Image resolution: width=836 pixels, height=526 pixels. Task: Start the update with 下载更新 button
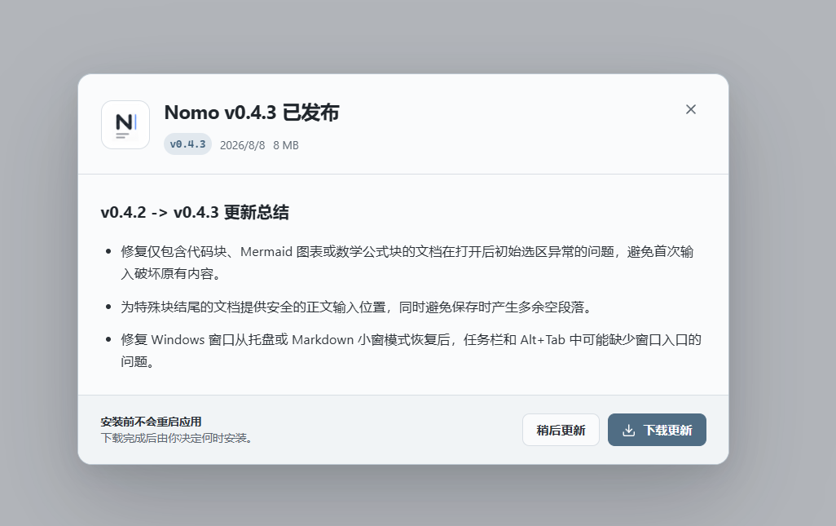657,430
